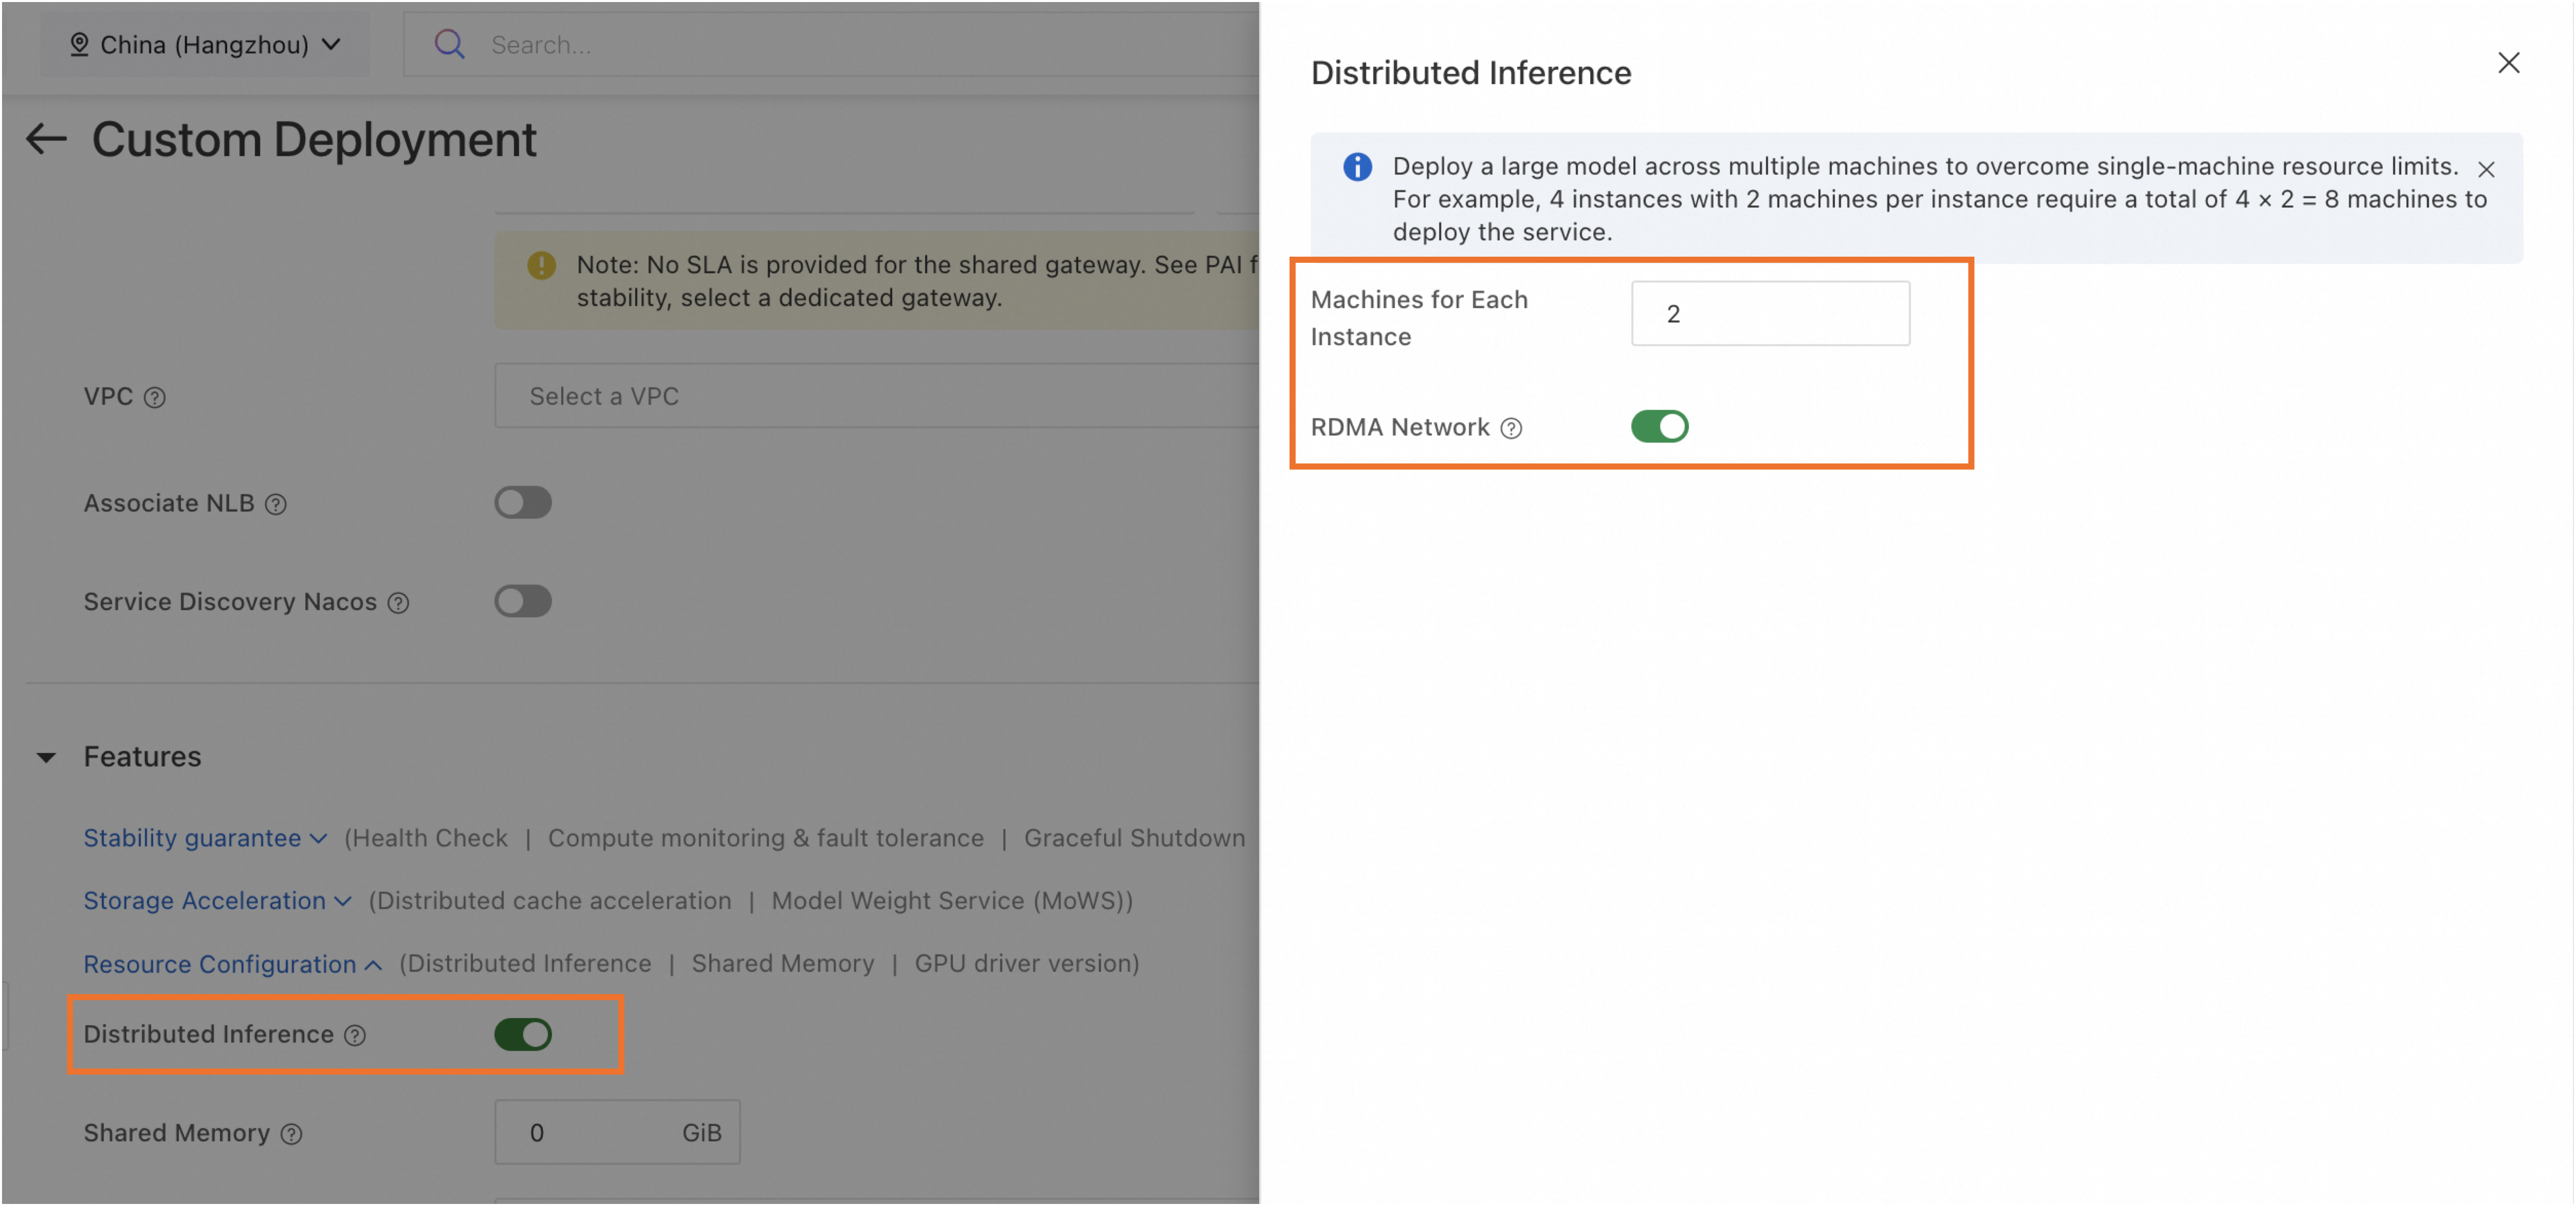The width and height of the screenshot is (2576, 1206).
Task: Click the search magnifier icon
Action: coord(449,44)
